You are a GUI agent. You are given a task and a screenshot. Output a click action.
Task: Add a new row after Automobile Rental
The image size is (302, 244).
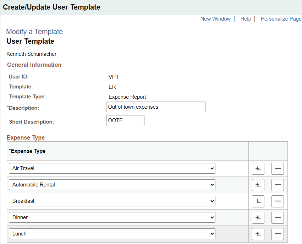tap(258, 185)
